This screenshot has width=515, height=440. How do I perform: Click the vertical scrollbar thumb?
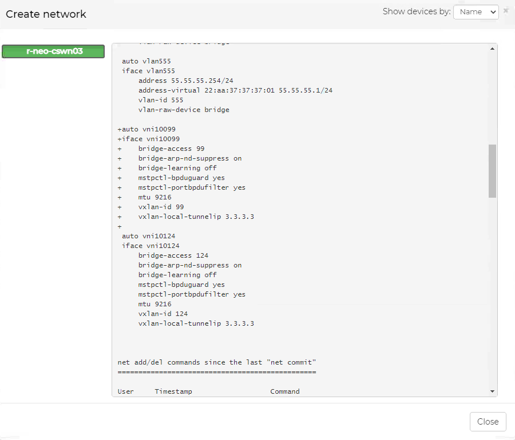pyautogui.click(x=492, y=171)
